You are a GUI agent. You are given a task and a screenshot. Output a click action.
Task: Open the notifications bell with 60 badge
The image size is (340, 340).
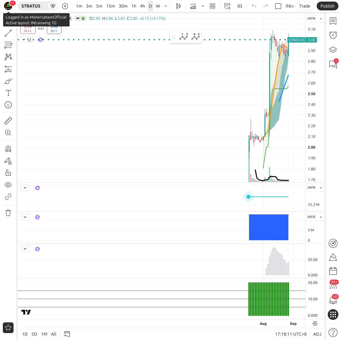tap(333, 300)
